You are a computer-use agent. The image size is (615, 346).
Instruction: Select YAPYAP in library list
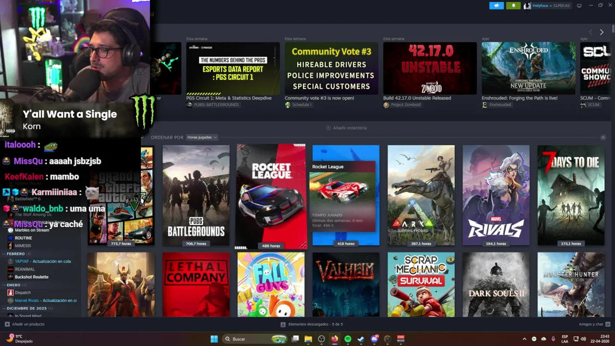[42, 261]
